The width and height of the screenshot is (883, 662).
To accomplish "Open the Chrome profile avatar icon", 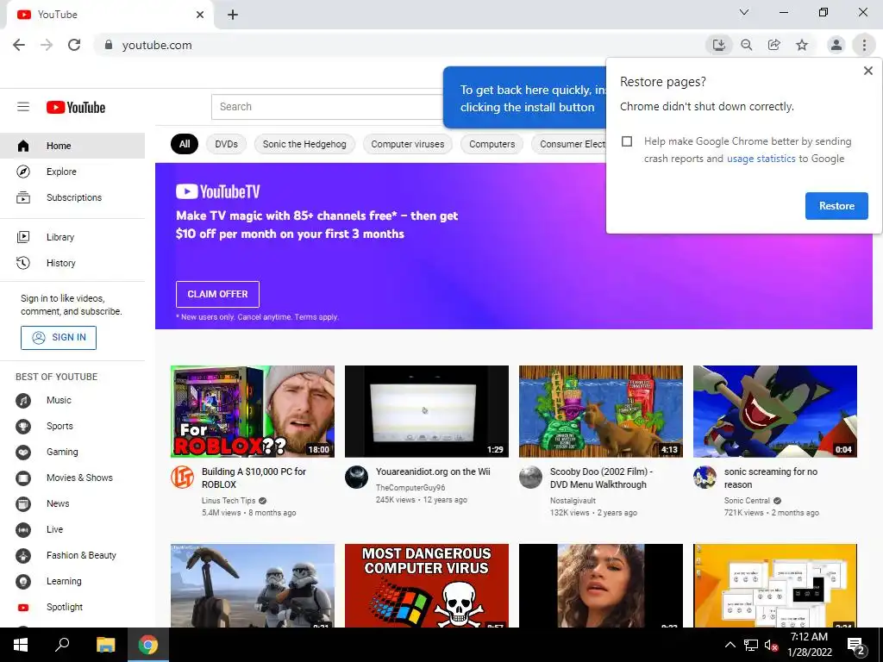I will click(836, 45).
